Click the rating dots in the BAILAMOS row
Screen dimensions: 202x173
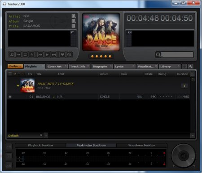click(166, 97)
